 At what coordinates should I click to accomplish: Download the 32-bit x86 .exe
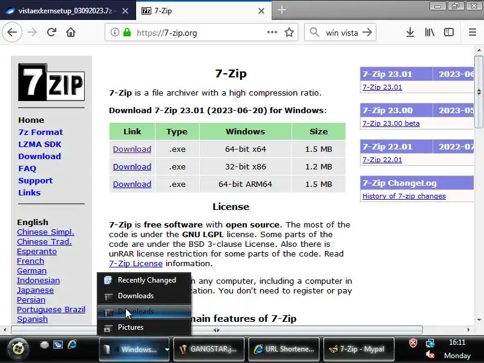pos(132,167)
